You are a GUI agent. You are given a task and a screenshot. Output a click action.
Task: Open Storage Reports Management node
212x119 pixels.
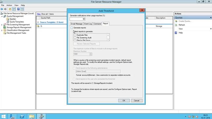[x=19, y=27]
